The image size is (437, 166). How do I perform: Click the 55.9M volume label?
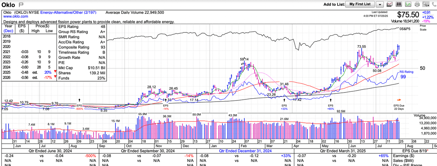click(x=142, y=114)
